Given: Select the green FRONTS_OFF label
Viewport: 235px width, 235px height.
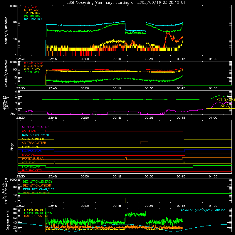Looking at the screenshot, I should pos(31,167).
